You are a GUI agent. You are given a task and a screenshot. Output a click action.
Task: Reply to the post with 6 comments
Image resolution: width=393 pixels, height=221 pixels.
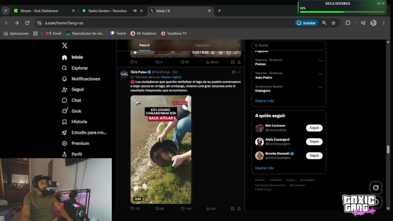point(134,62)
